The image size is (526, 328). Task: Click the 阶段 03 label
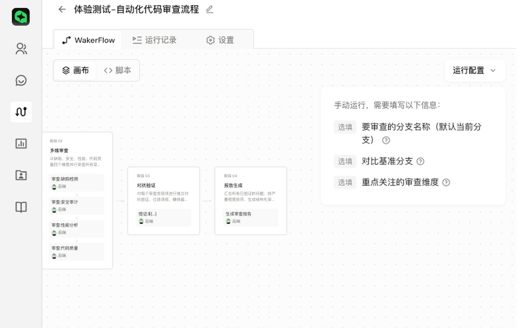tap(143, 176)
